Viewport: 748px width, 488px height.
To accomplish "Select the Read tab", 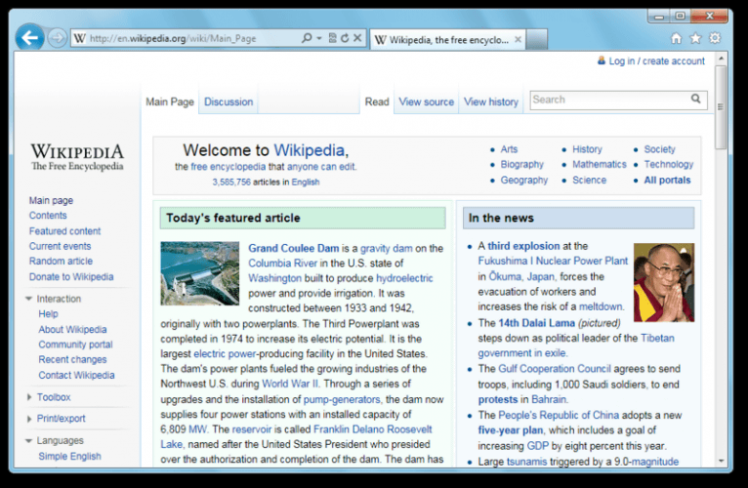I will [377, 102].
